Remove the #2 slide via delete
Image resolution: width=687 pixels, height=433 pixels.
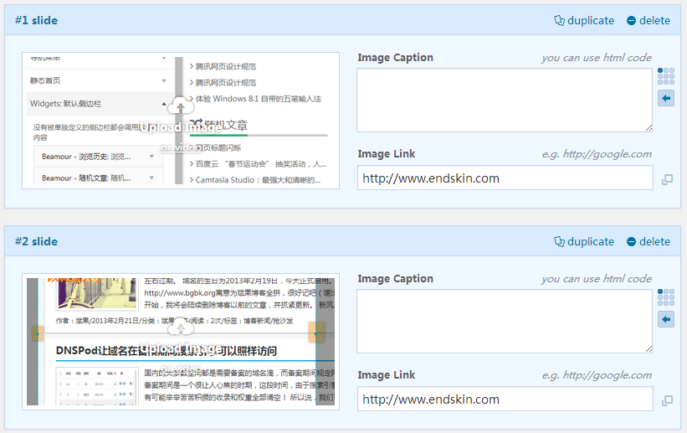648,241
